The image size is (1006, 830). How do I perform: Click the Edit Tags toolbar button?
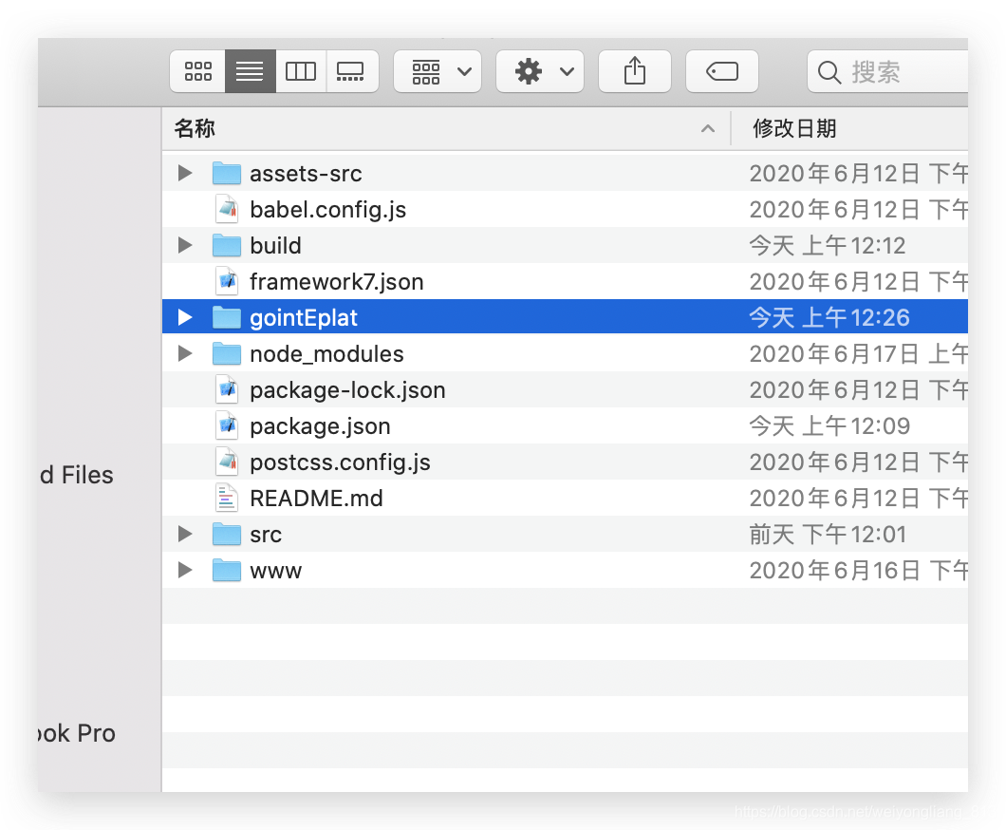(722, 71)
